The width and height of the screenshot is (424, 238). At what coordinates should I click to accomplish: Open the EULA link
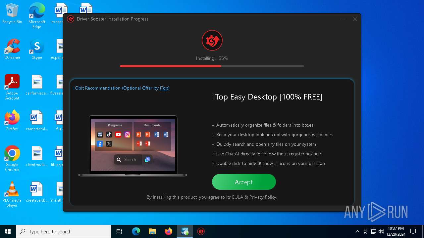click(238, 197)
